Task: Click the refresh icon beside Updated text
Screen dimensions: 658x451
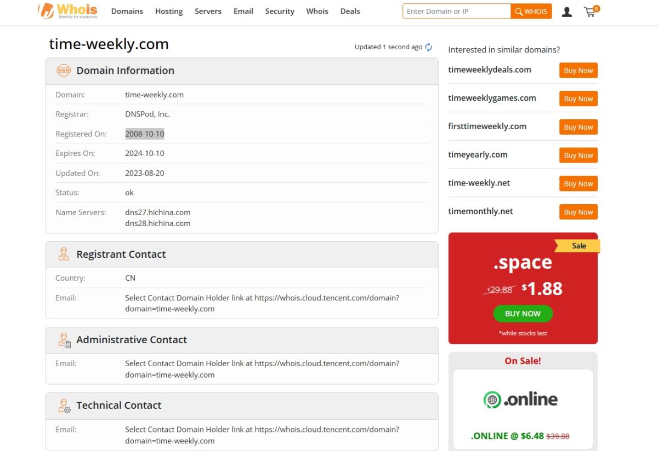Action: click(429, 47)
